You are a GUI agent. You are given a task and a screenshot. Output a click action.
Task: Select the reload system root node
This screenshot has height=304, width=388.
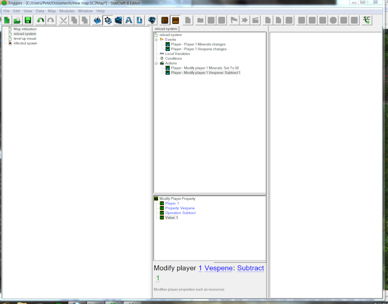pyautogui.click(x=171, y=35)
